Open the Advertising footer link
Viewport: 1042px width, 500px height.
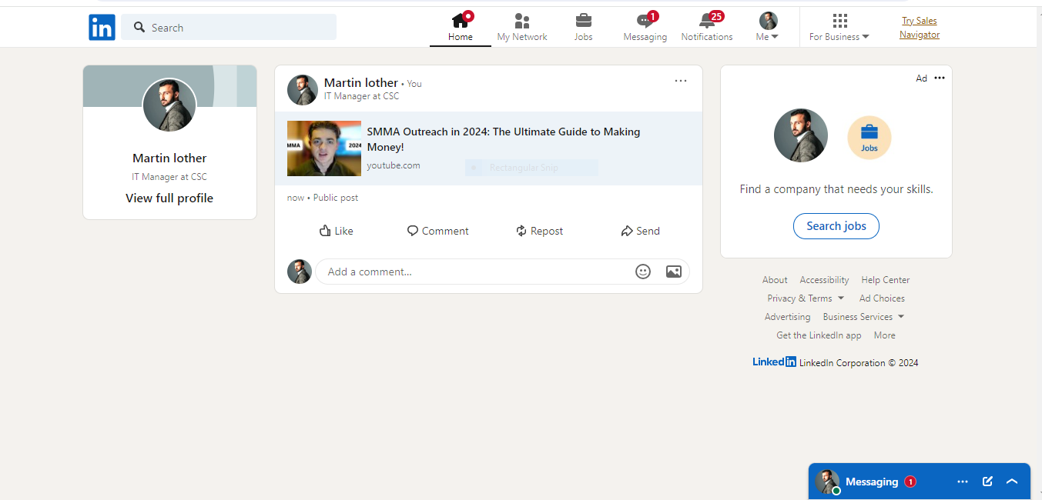coord(787,317)
